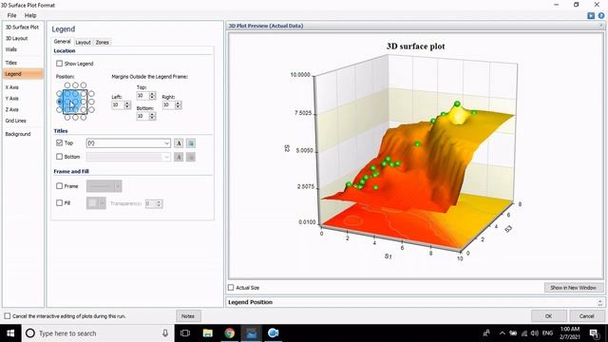Screen dimensions: 608x342
Task: Enable the Show Legend checkbox
Action: coord(59,64)
